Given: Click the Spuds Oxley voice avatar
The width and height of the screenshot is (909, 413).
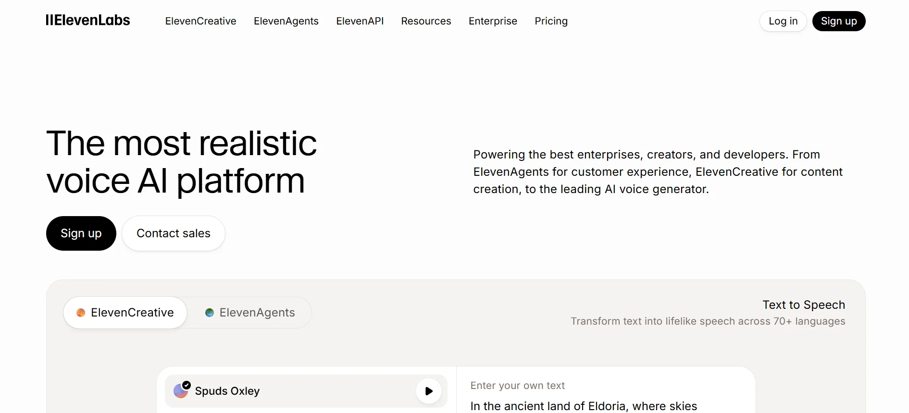Looking at the screenshot, I should (181, 391).
